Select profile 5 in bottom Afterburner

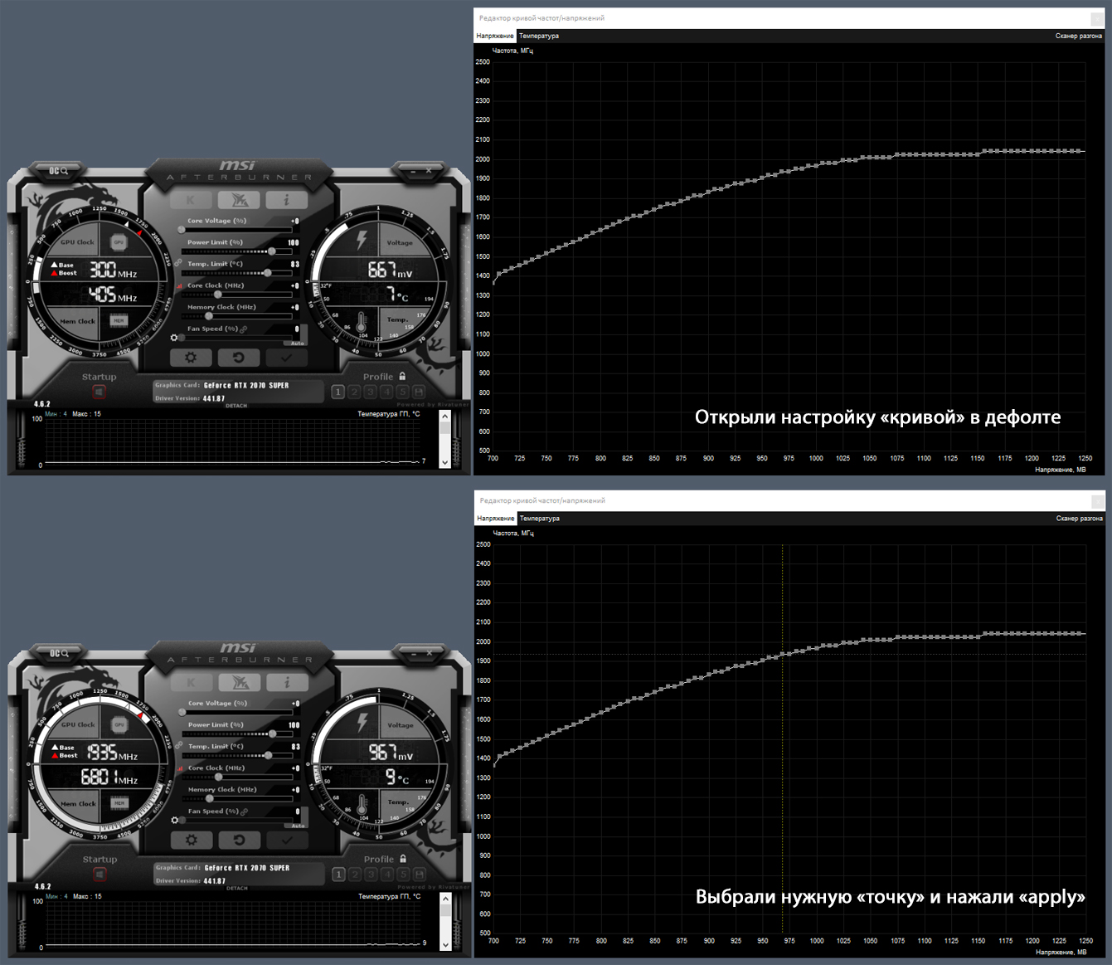(403, 875)
